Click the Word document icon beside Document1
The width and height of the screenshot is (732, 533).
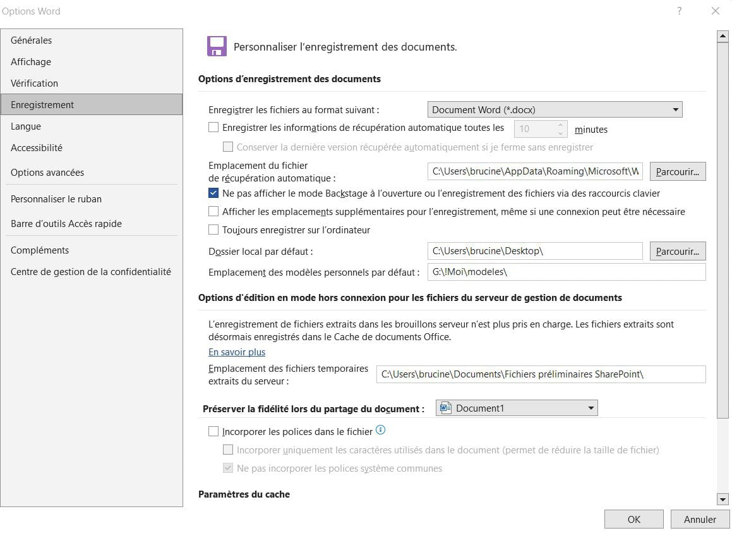[x=446, y=408]
